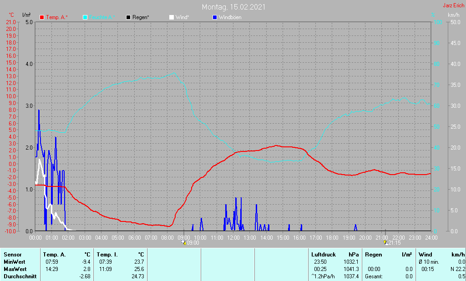This screenshot has width=466, height=281.
Task: Click the '21:15' sunset time label
Action: point(395,243)
